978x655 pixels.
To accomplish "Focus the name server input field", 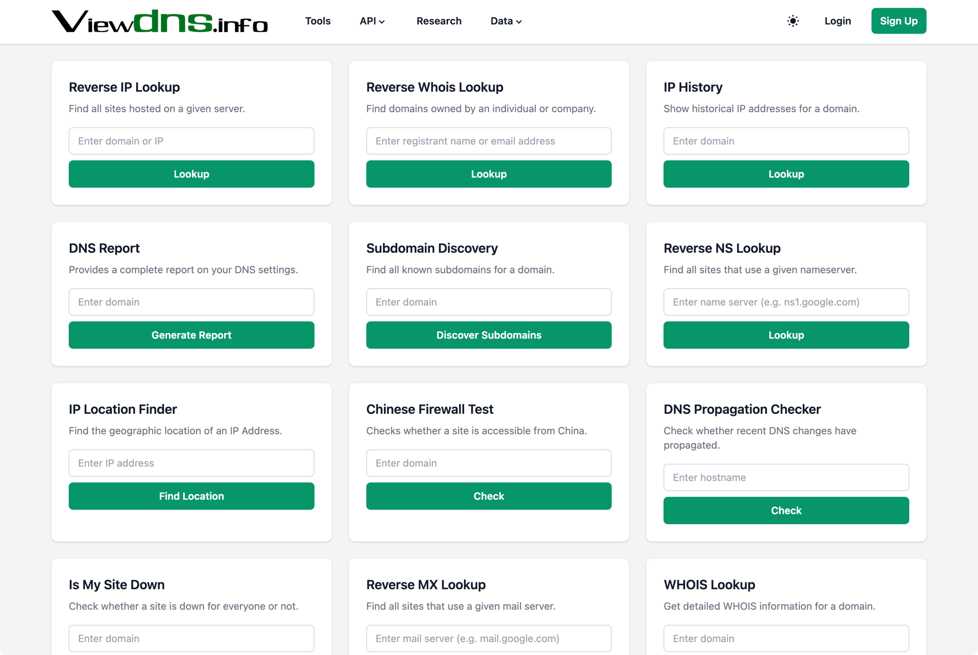I will point(786,302).
